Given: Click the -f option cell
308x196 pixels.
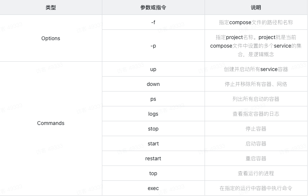Looking at the screenshot, I should 153,22.
